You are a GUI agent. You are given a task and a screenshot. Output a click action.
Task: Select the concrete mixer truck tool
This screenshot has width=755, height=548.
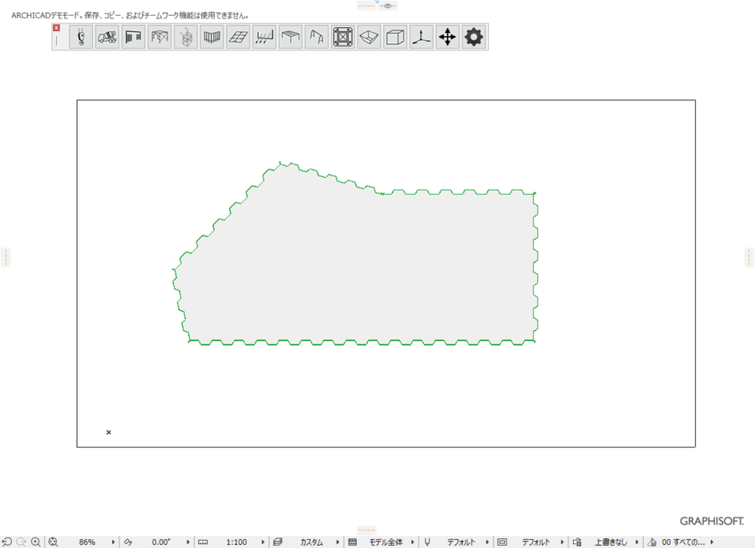tap(107, 37)
